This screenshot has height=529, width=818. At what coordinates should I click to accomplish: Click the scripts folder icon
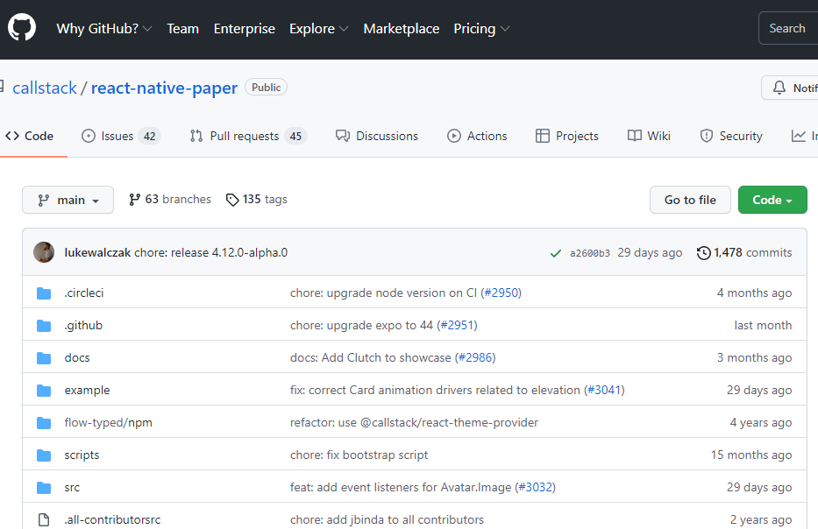[x=44, y=455]
